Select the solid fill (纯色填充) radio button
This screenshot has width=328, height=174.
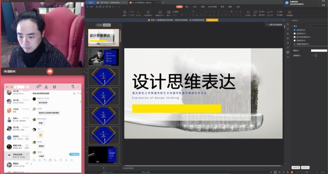point(295,30)
